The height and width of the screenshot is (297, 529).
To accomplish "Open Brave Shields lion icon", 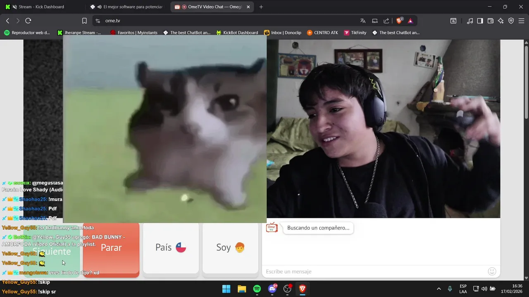I will coord(399,21).
